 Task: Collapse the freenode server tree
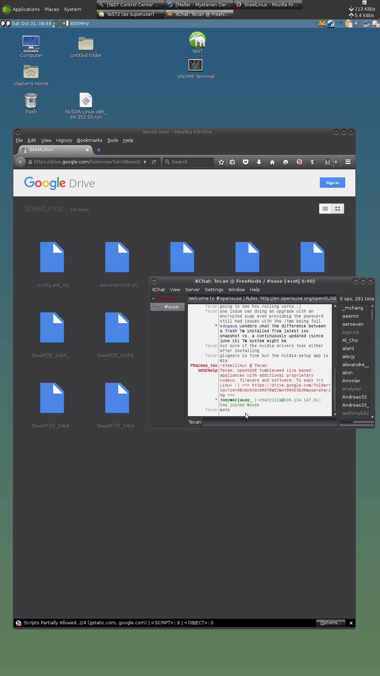point(153,299)
